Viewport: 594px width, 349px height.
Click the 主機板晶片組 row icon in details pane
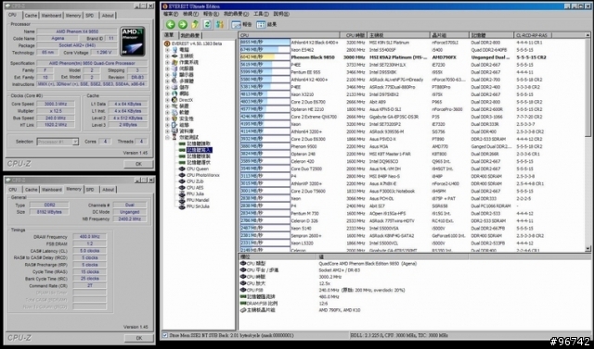[243, 310]
